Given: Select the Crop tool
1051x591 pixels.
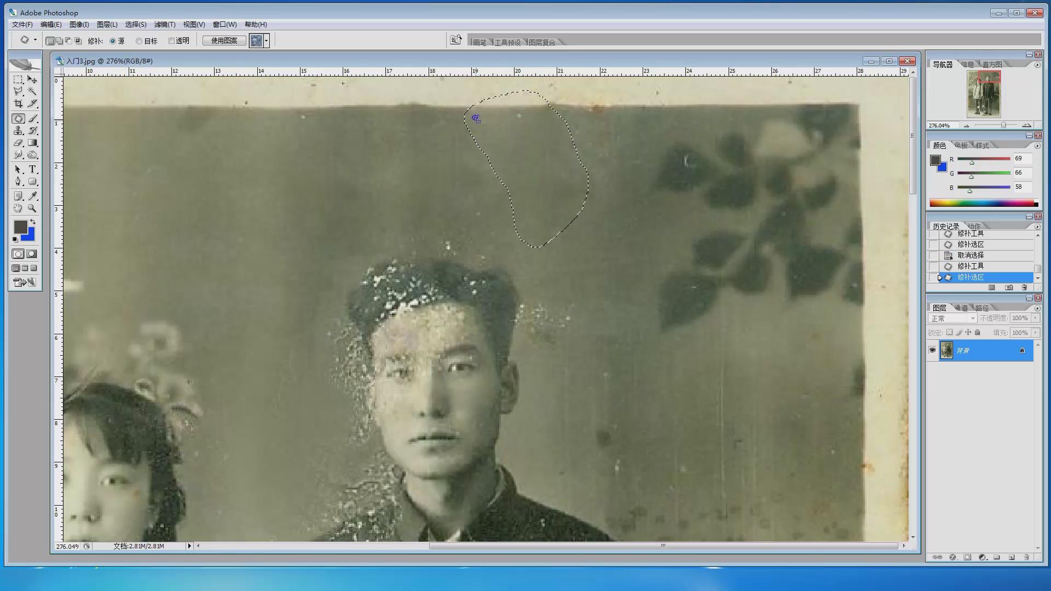Looking at the screenshot, I should (x=18, y=103).
